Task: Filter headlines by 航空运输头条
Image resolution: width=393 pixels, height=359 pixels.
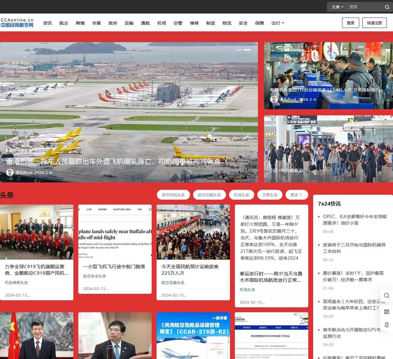Action: pos(209,195)
